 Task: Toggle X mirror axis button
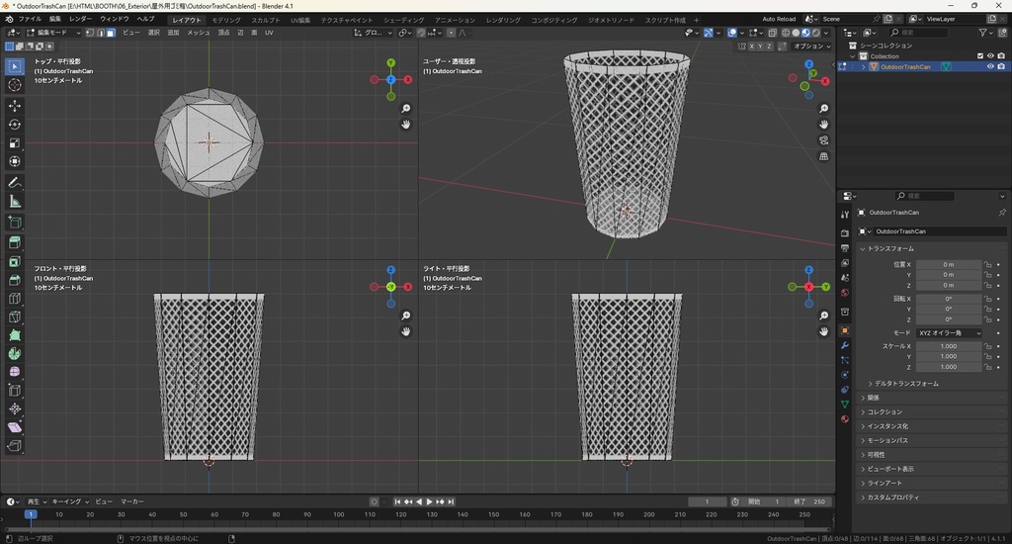[752, 46]
